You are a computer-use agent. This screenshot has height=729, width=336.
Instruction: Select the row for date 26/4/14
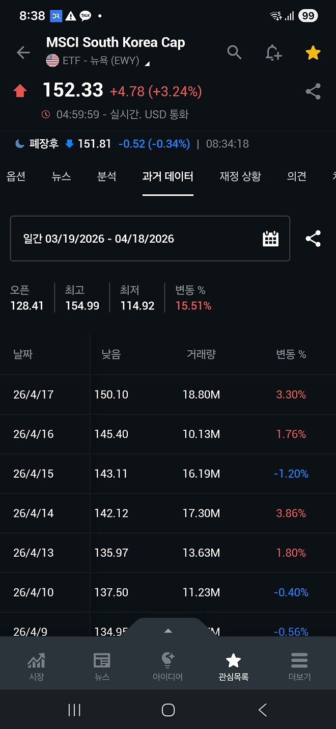(168, 513)
